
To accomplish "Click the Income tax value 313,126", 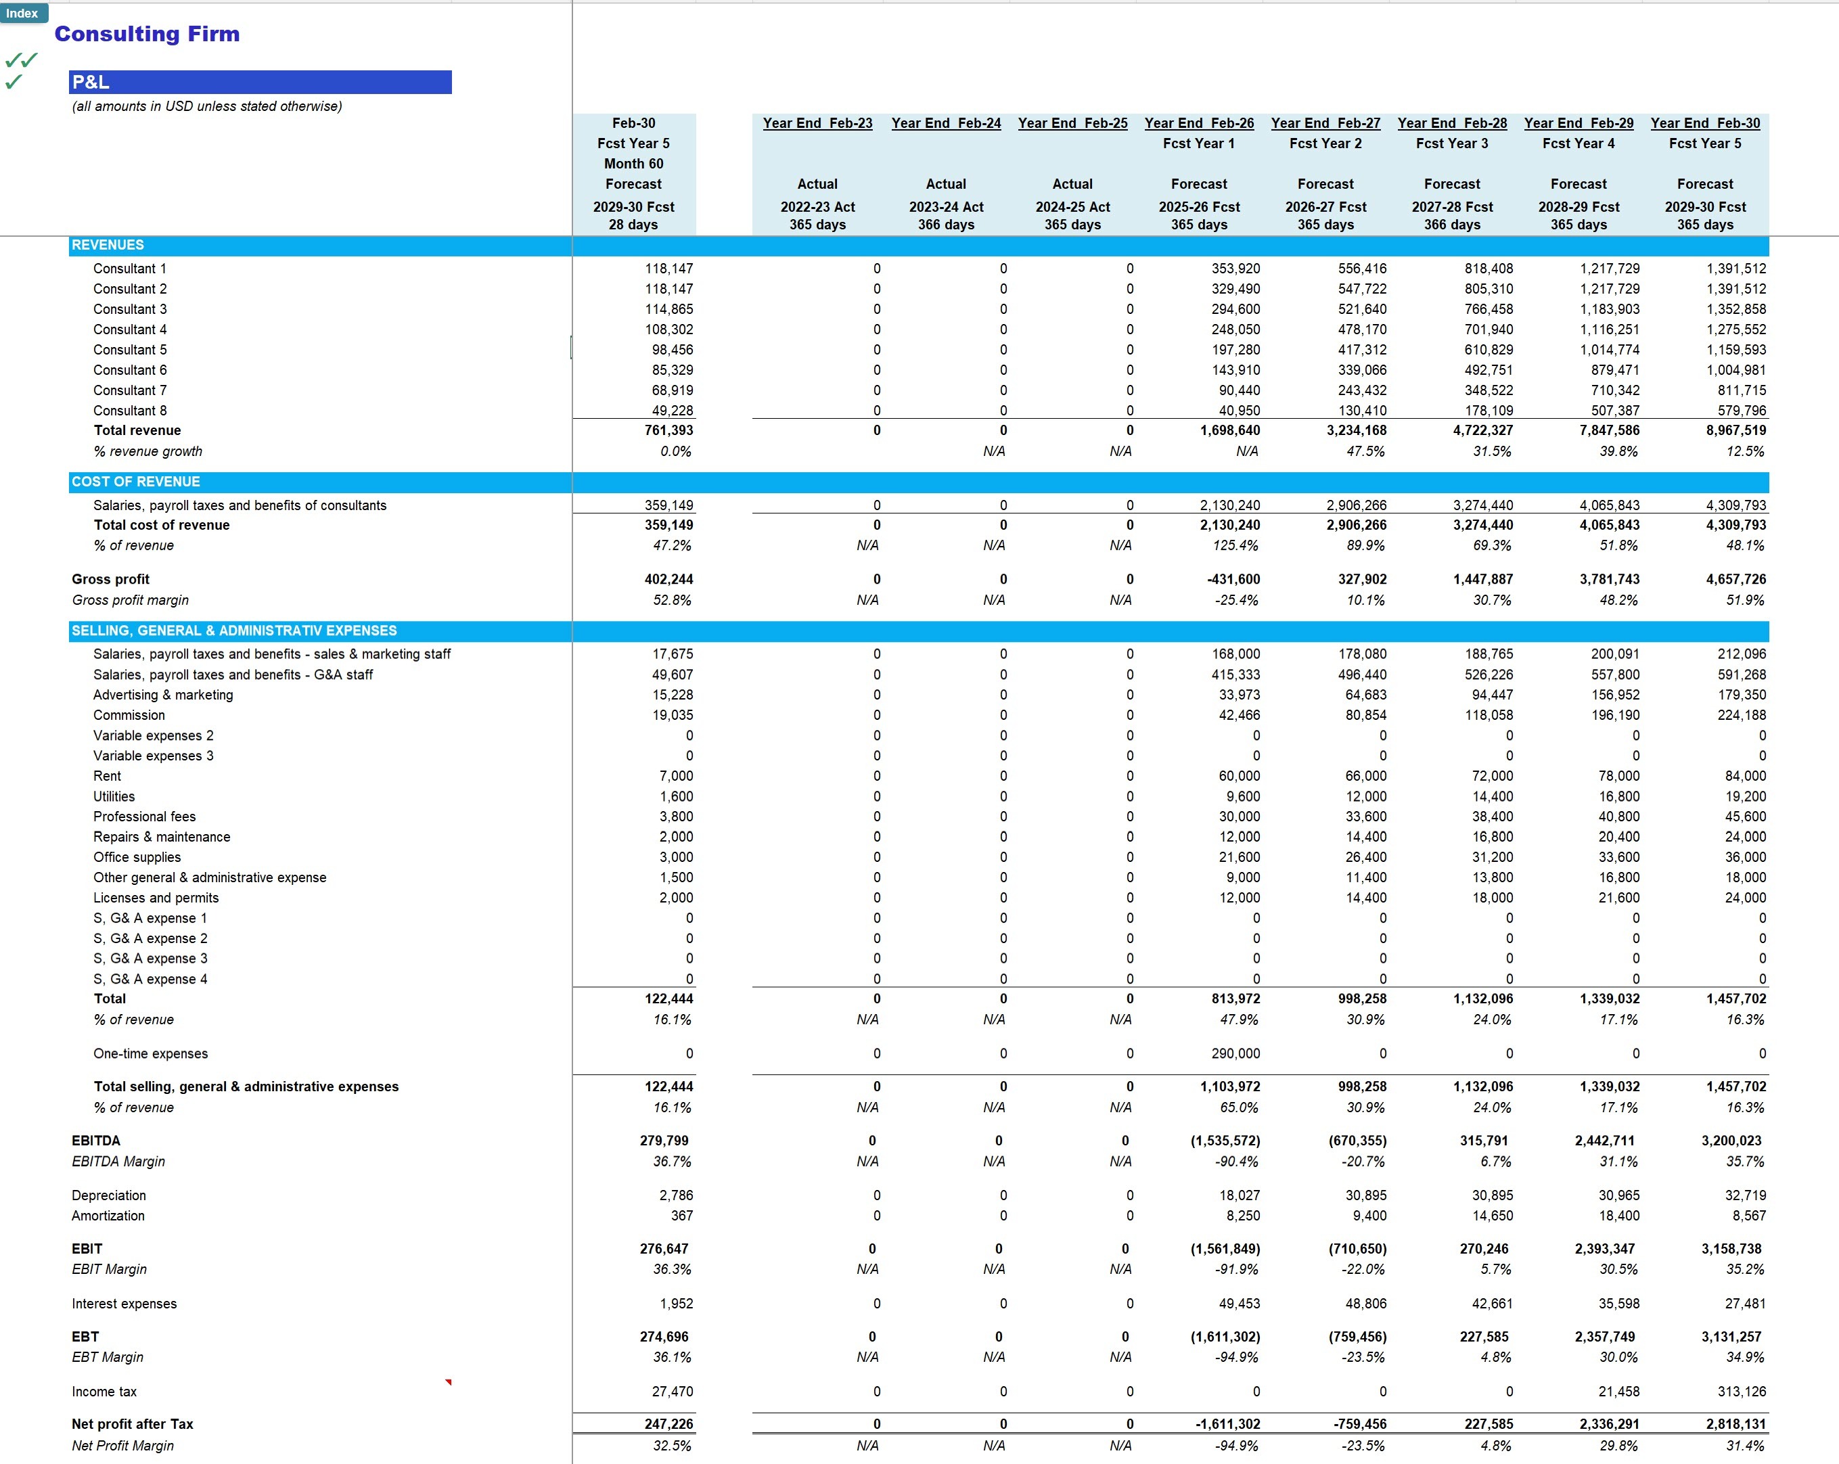I will 1742,1392.
